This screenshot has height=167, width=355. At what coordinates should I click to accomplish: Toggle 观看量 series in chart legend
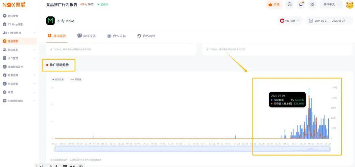coord(76,80)
